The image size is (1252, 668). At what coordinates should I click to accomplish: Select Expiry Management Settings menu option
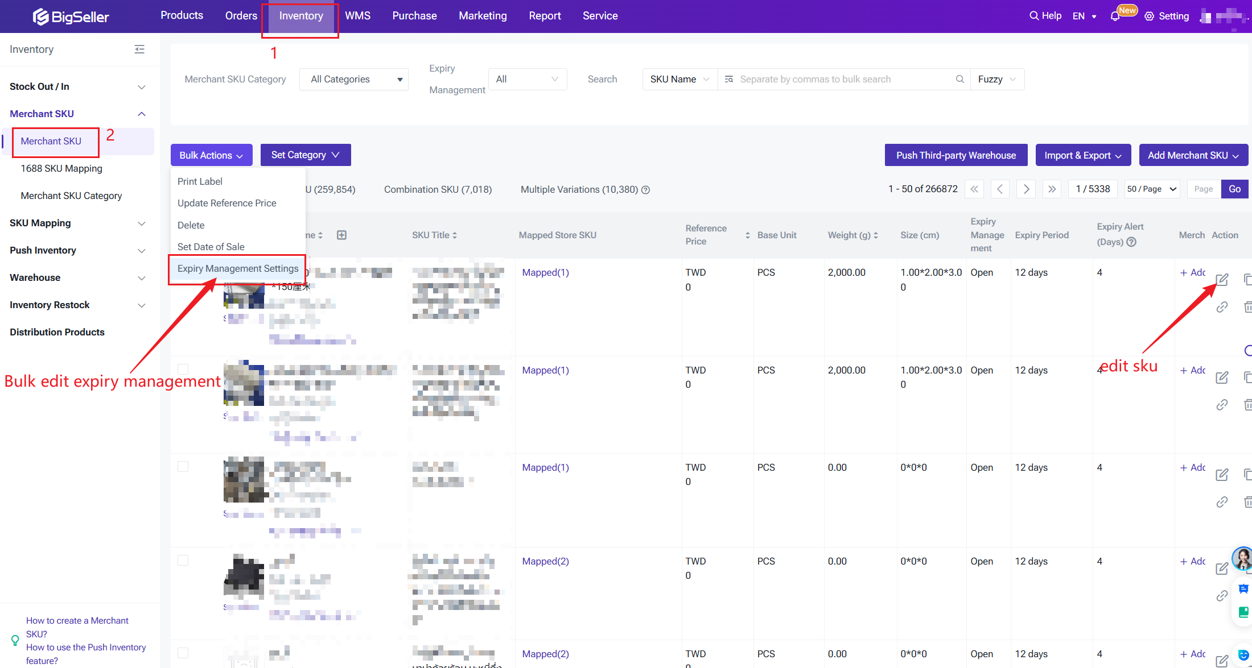[237, 268]
